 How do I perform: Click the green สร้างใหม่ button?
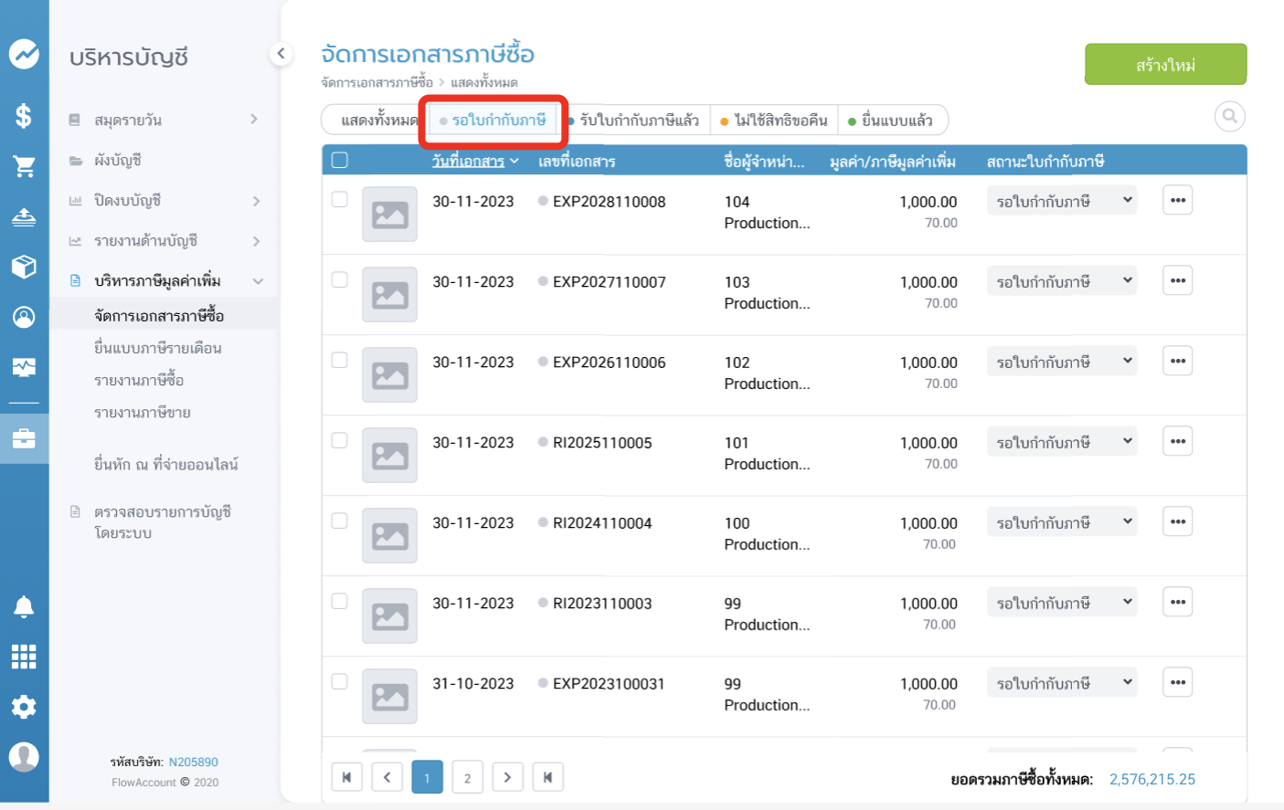(1165, 65)
